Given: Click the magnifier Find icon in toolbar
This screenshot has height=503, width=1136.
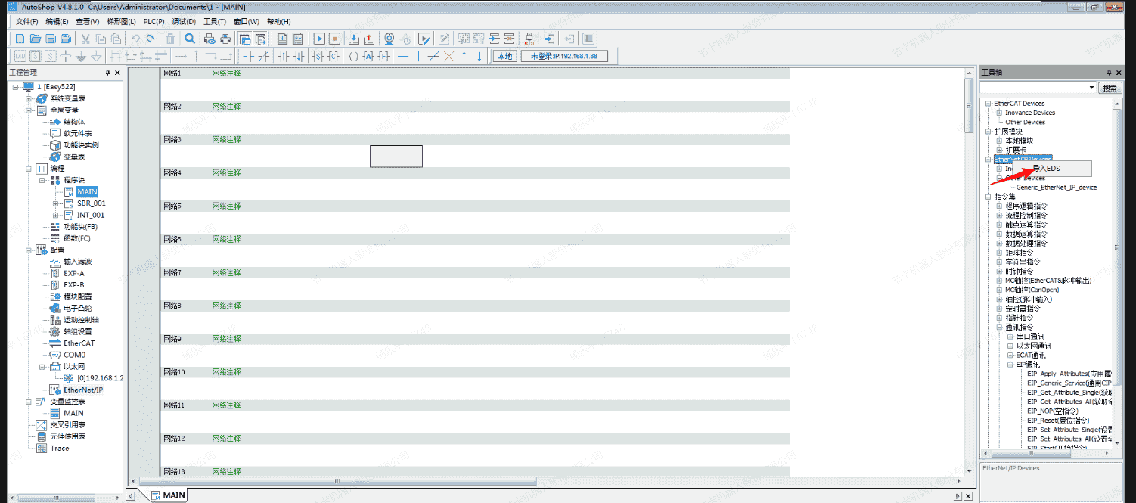Looking at the screenshot, I should (190, 39).
